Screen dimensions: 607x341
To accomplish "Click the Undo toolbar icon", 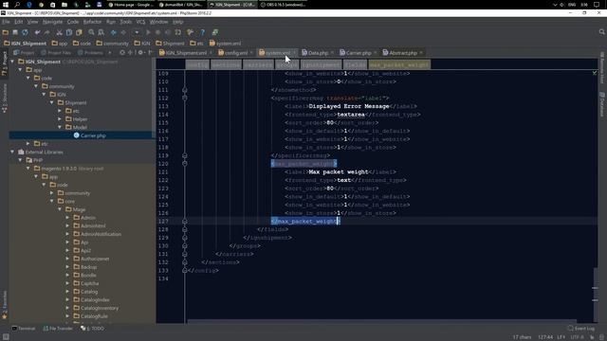I will click(x=38, y=32).
